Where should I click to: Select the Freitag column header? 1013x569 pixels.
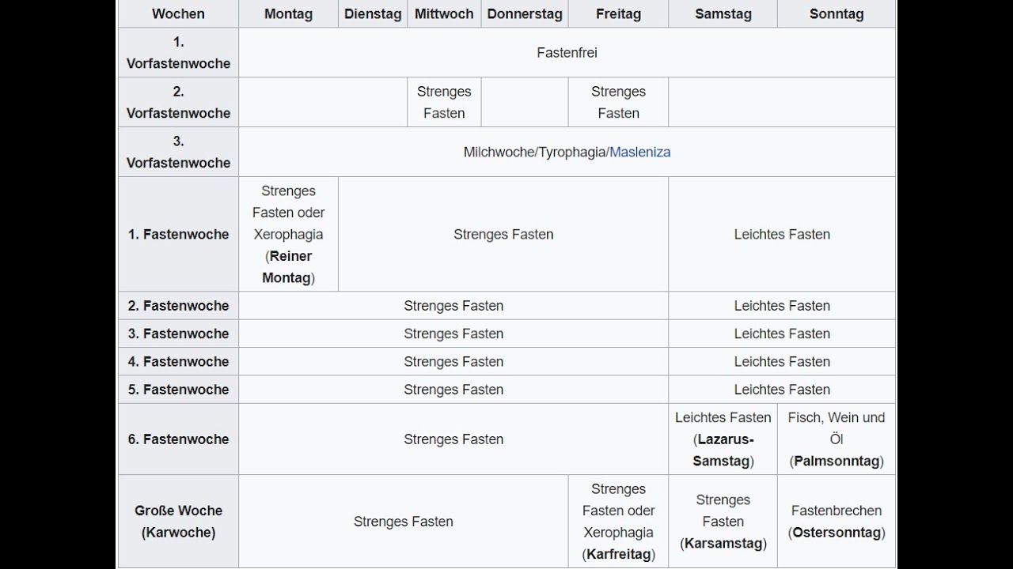(x=618, y=13)
